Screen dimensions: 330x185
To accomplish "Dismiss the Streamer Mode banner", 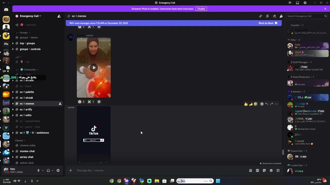I will point(325,9).
